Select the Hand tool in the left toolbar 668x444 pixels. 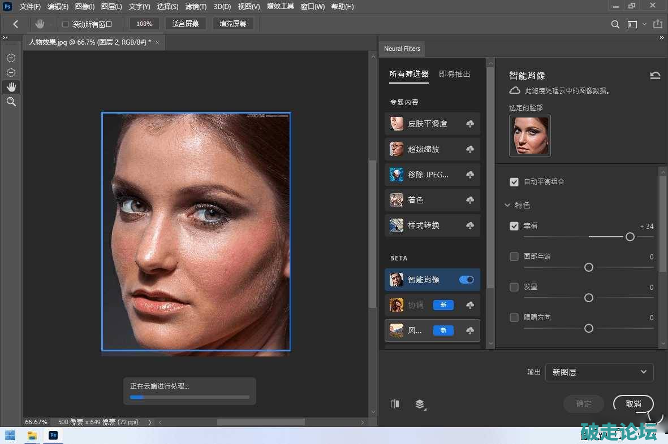tap(11, 87)
